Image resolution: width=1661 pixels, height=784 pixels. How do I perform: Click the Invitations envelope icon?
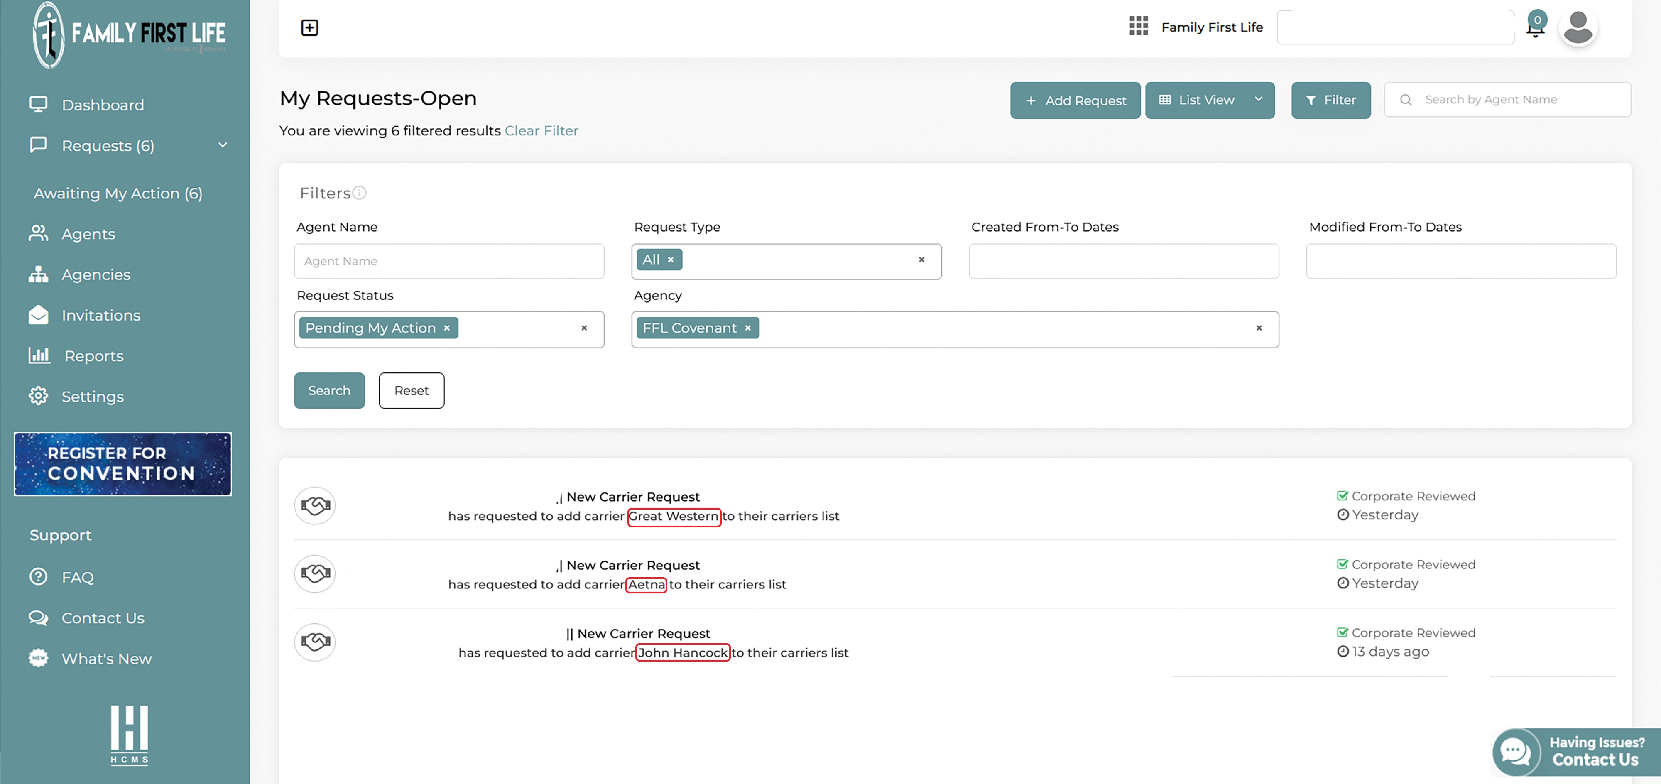(38, 315)
